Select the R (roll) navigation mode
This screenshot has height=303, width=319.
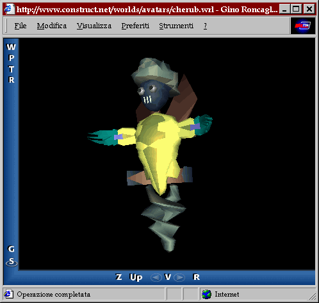click(x=12, y=80)
